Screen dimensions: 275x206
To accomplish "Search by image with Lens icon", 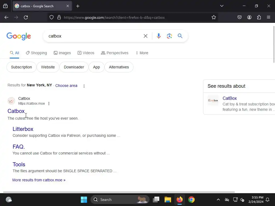I will 169,36.
